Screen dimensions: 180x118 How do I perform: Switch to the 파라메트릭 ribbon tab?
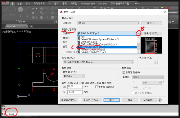pos(39,3)
